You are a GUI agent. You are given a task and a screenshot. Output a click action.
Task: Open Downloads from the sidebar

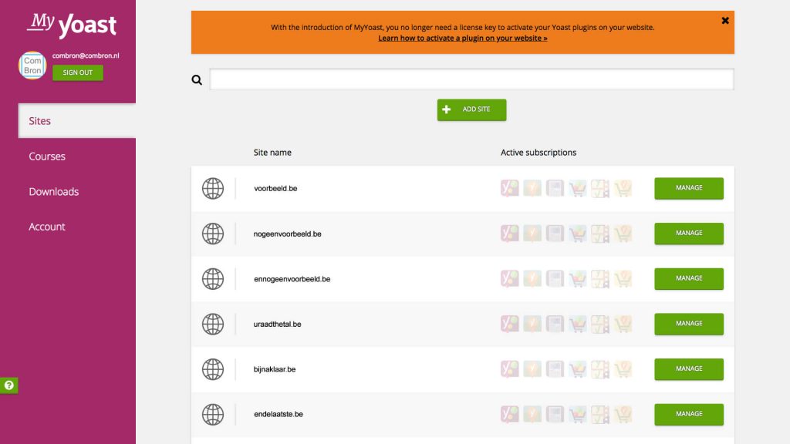point(54,192)
